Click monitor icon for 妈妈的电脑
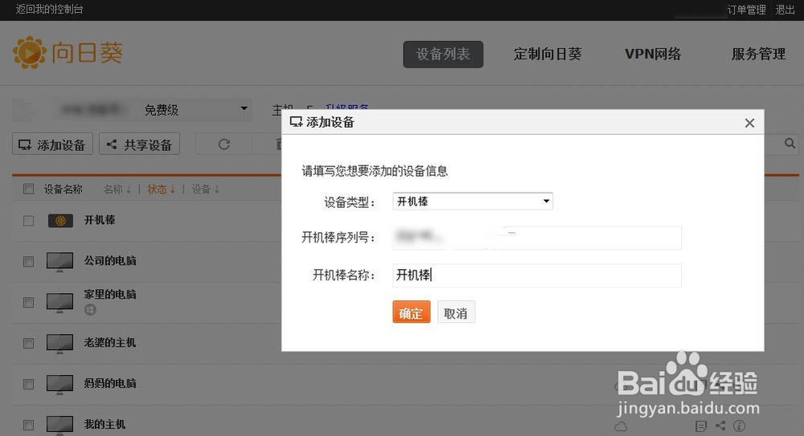This screenshot has width=804, height=436. (x=59, y=385)
